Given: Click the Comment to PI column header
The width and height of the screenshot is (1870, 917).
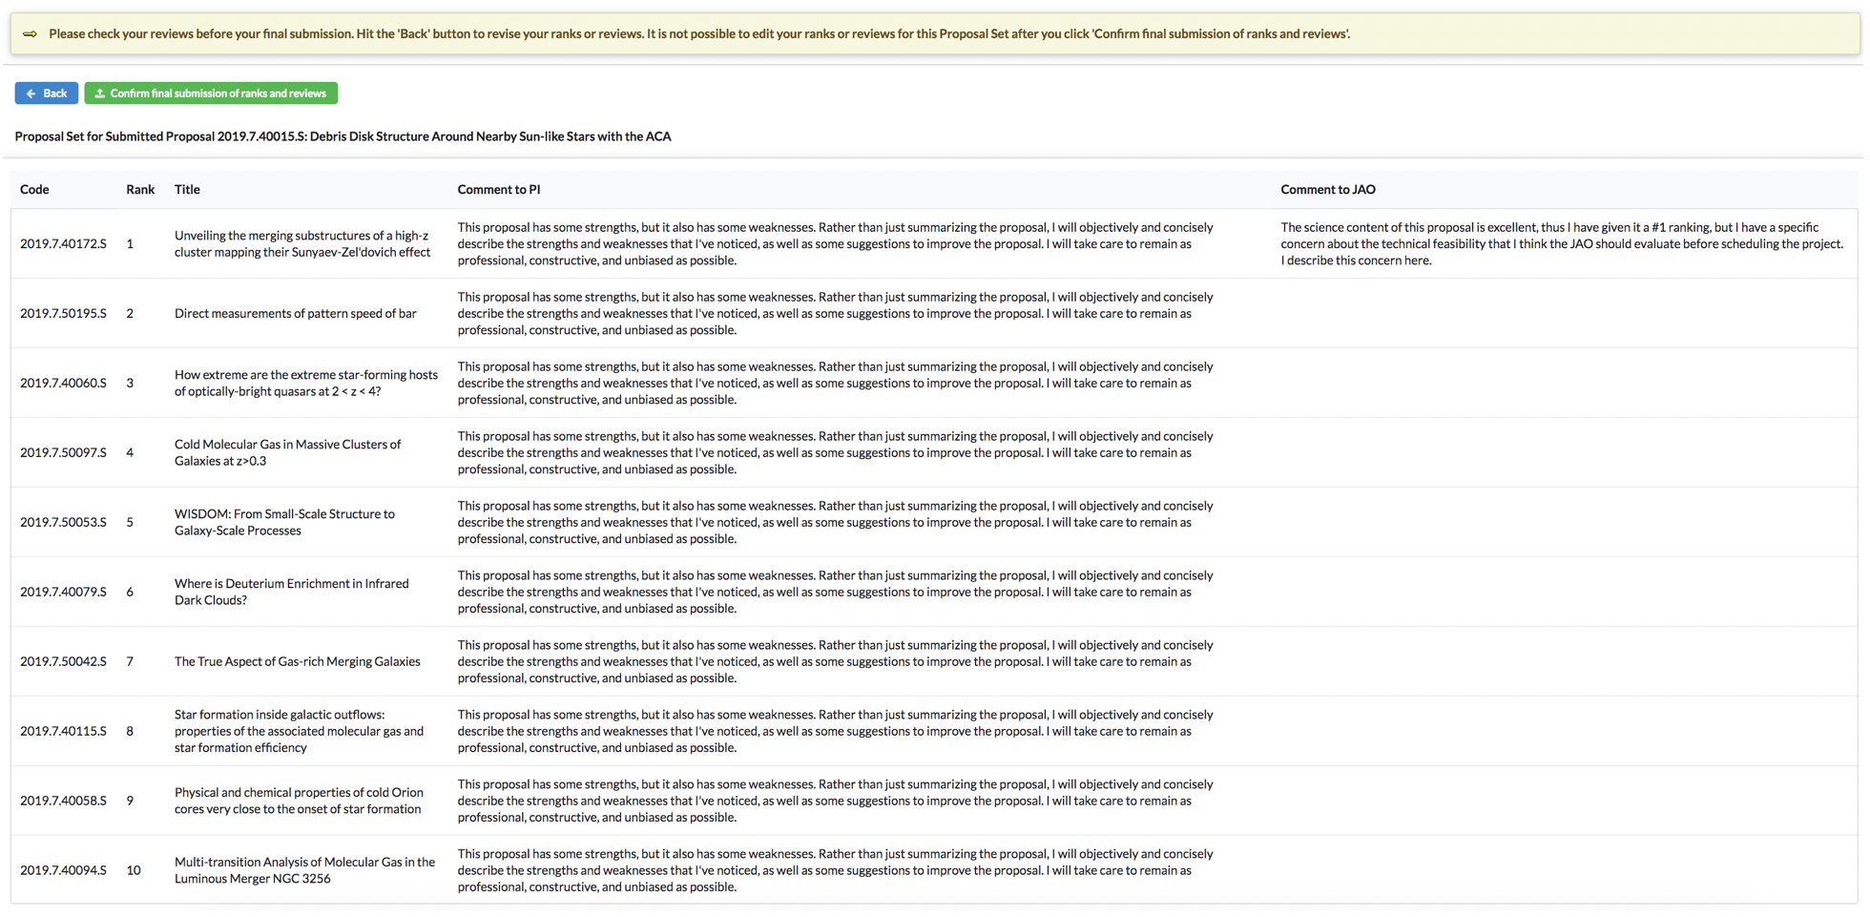Looking at the screenshot, I should point(498,190).
